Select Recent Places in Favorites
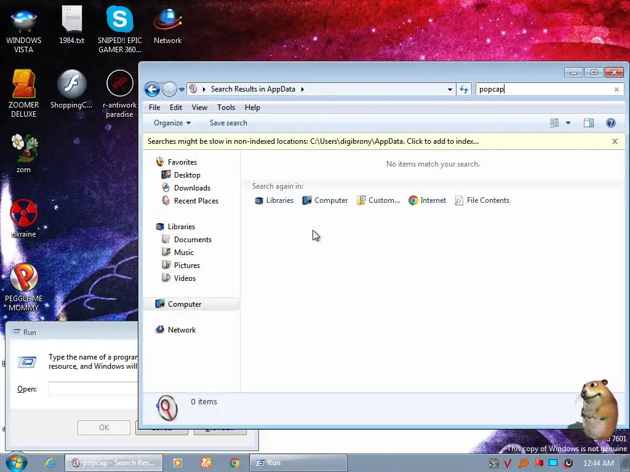The height and width of the screenshot is (472, 630). 190,201
